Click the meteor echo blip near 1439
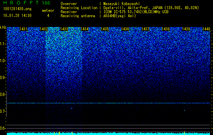The height and width of the screenshot is (135, 213). (x=184, y=110)
